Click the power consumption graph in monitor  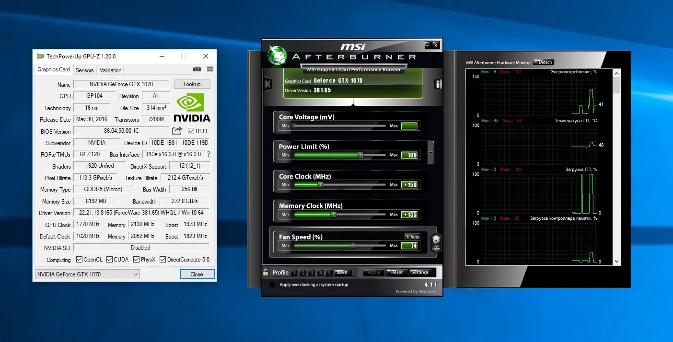click(539, 96)
